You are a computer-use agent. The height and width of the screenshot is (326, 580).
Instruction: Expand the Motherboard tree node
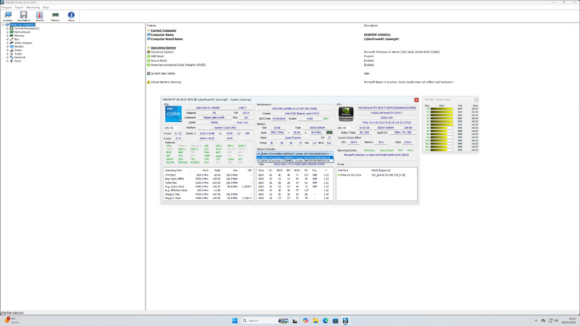[7, 32]
